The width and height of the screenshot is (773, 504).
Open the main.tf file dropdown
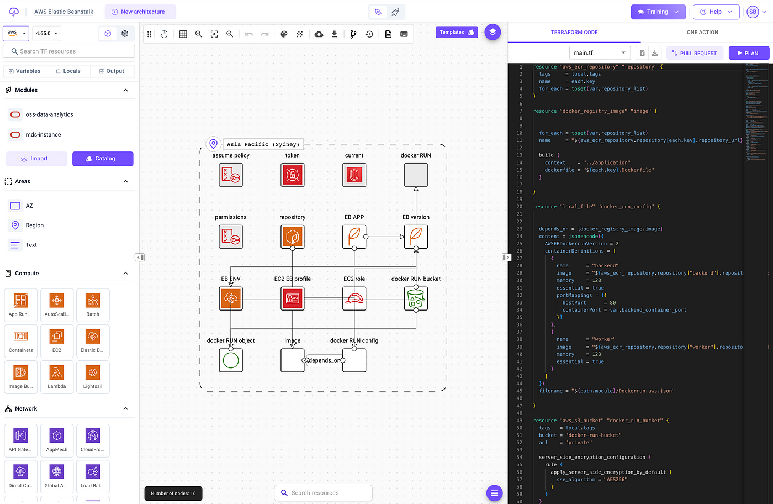[x=600, y=53]
